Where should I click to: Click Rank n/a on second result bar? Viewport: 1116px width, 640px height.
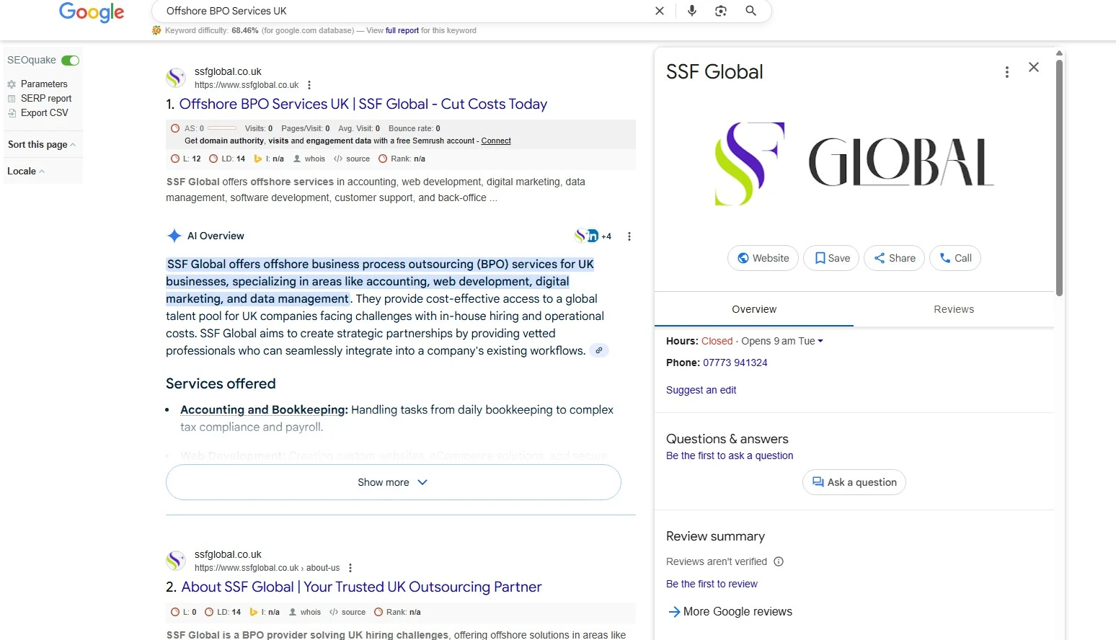pos(398,613)
